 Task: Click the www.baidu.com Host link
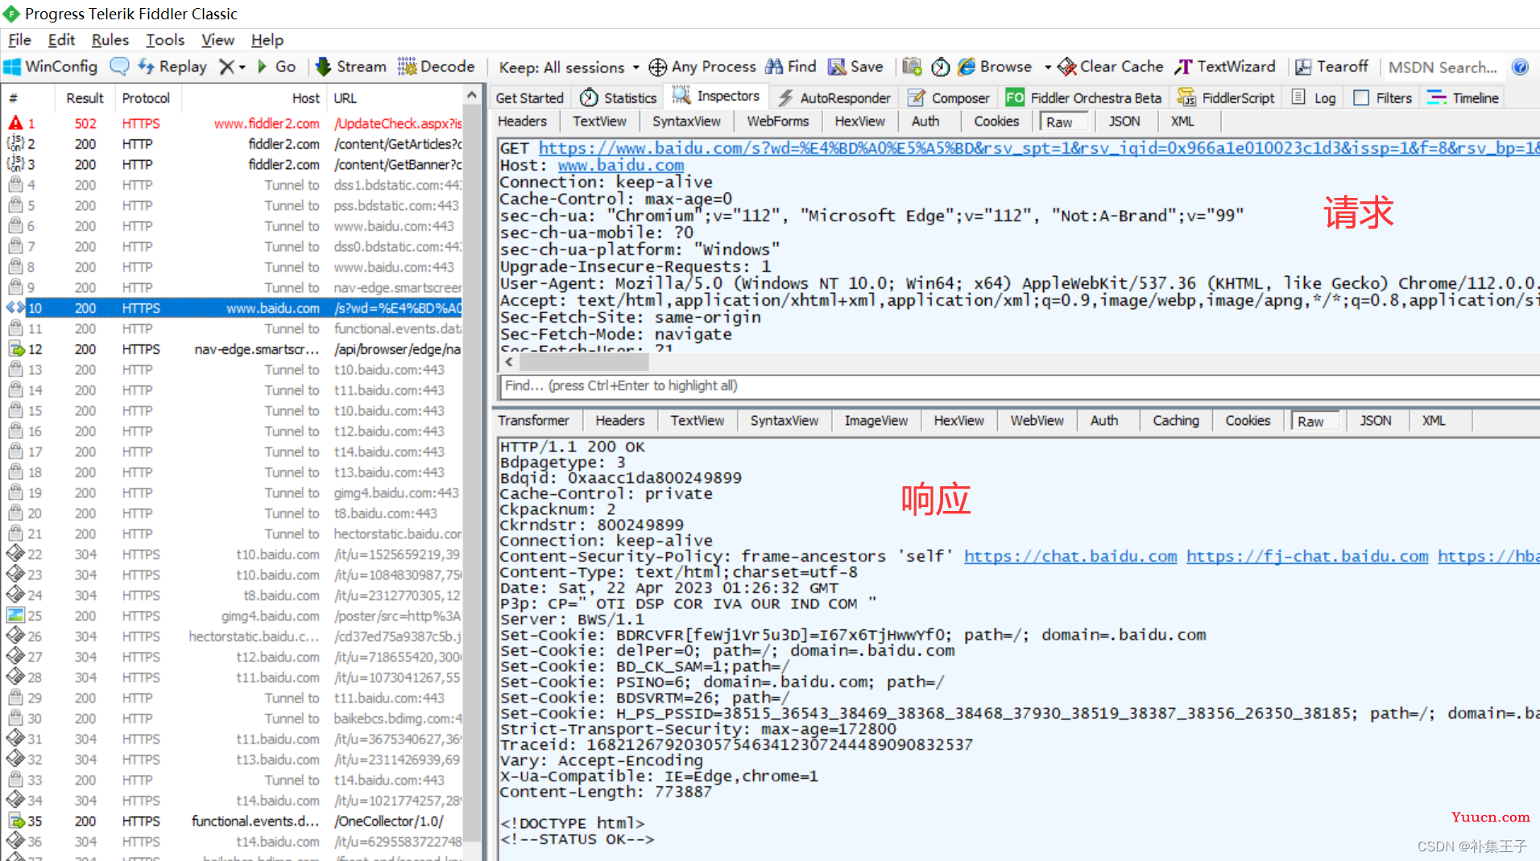[x=621, y=165]
